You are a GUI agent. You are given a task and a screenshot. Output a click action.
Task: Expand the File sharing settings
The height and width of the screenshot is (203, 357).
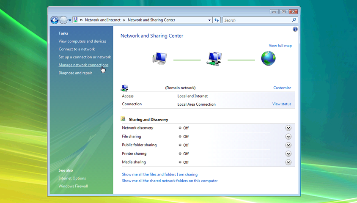tap(288, 137)
